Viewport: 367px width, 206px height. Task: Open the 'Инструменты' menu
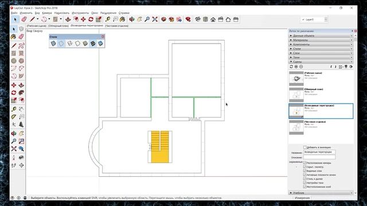(x=80, y=13)
